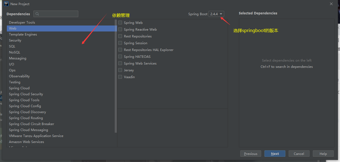Select the Ops category
The height and width of the screenshot is (162, 340).
61,70
